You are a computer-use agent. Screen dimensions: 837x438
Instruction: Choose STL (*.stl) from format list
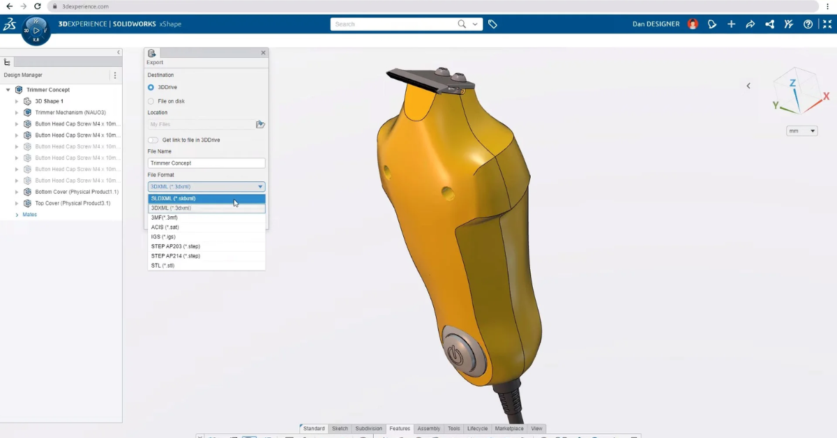tap(163, 266)
